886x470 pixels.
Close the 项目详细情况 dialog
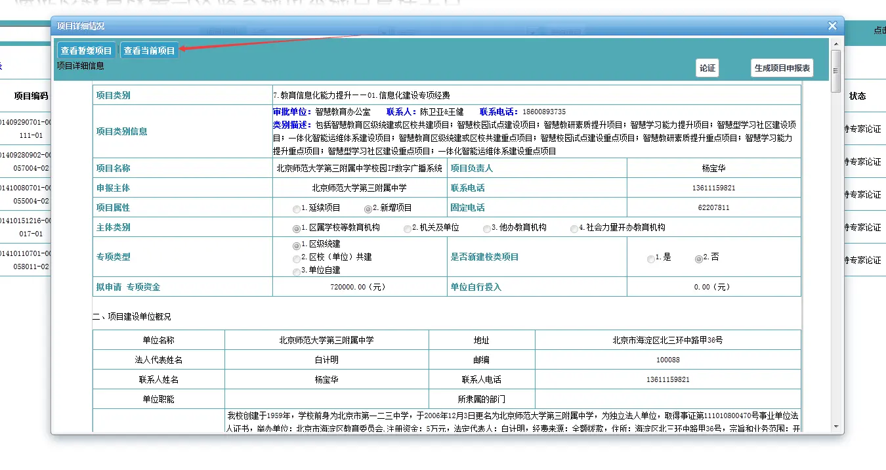coord(832,26)
